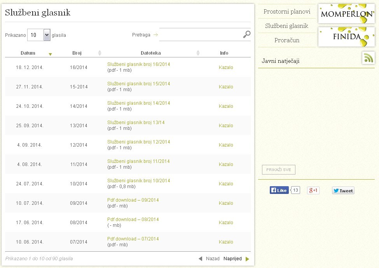The width and height of the screenshot is (379, 268).
Task: Download Službeni glasnik broj 16/2014
Action: (x=138, y=64)
